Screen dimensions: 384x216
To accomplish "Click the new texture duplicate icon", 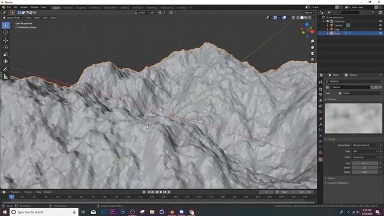I will pos(376,87).
